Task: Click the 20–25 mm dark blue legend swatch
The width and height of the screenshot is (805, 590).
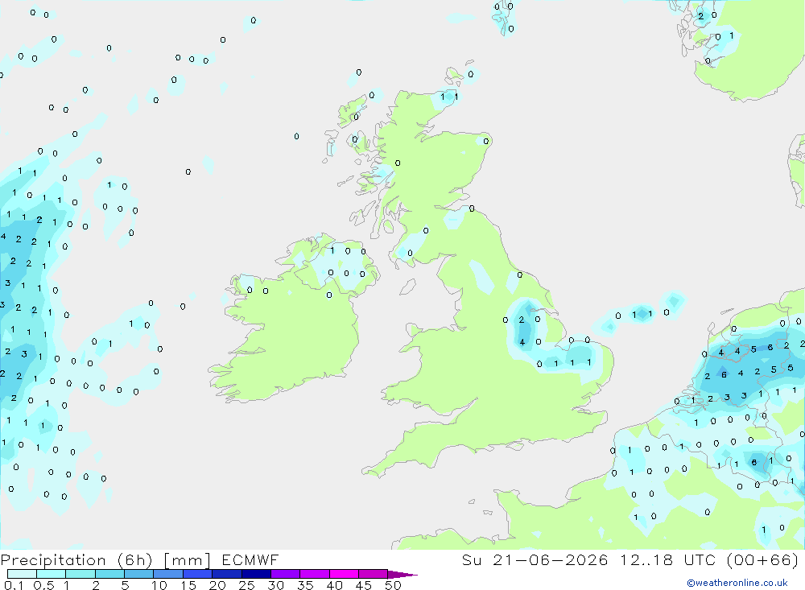Action: click(x=227, y=574)
